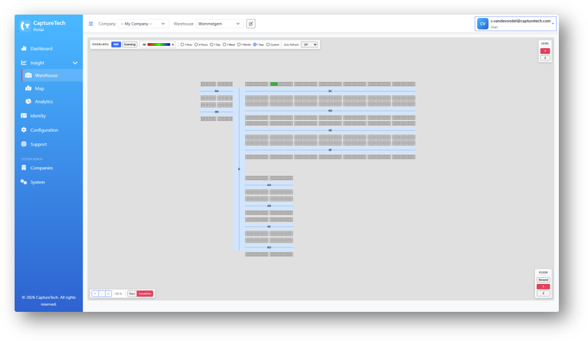Screen dimensions: 588x341
Task: Open the Company dropdown
Action: pos(143,24)
